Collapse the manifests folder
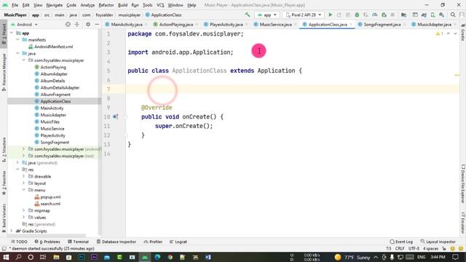 click(17, 40)
